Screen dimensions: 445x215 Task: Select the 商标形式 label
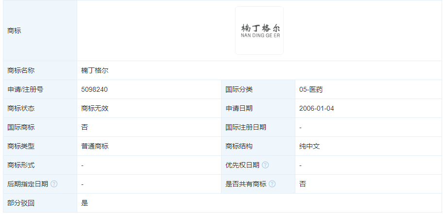pyautogui.click(x=21, y=165)
